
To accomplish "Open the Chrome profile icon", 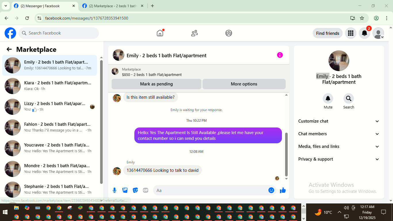I will pyautogui.click(x=376, y=18).
